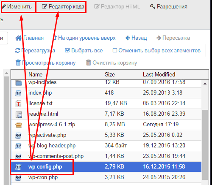
Task: Select wp-cron.php file
Action: click(x=106, y=177)
